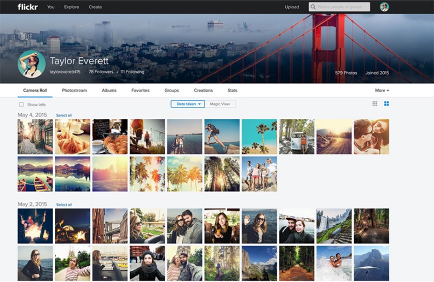Open the couple kissing photo from May 4
434x282 pixels.
click(x=372, y=137)
